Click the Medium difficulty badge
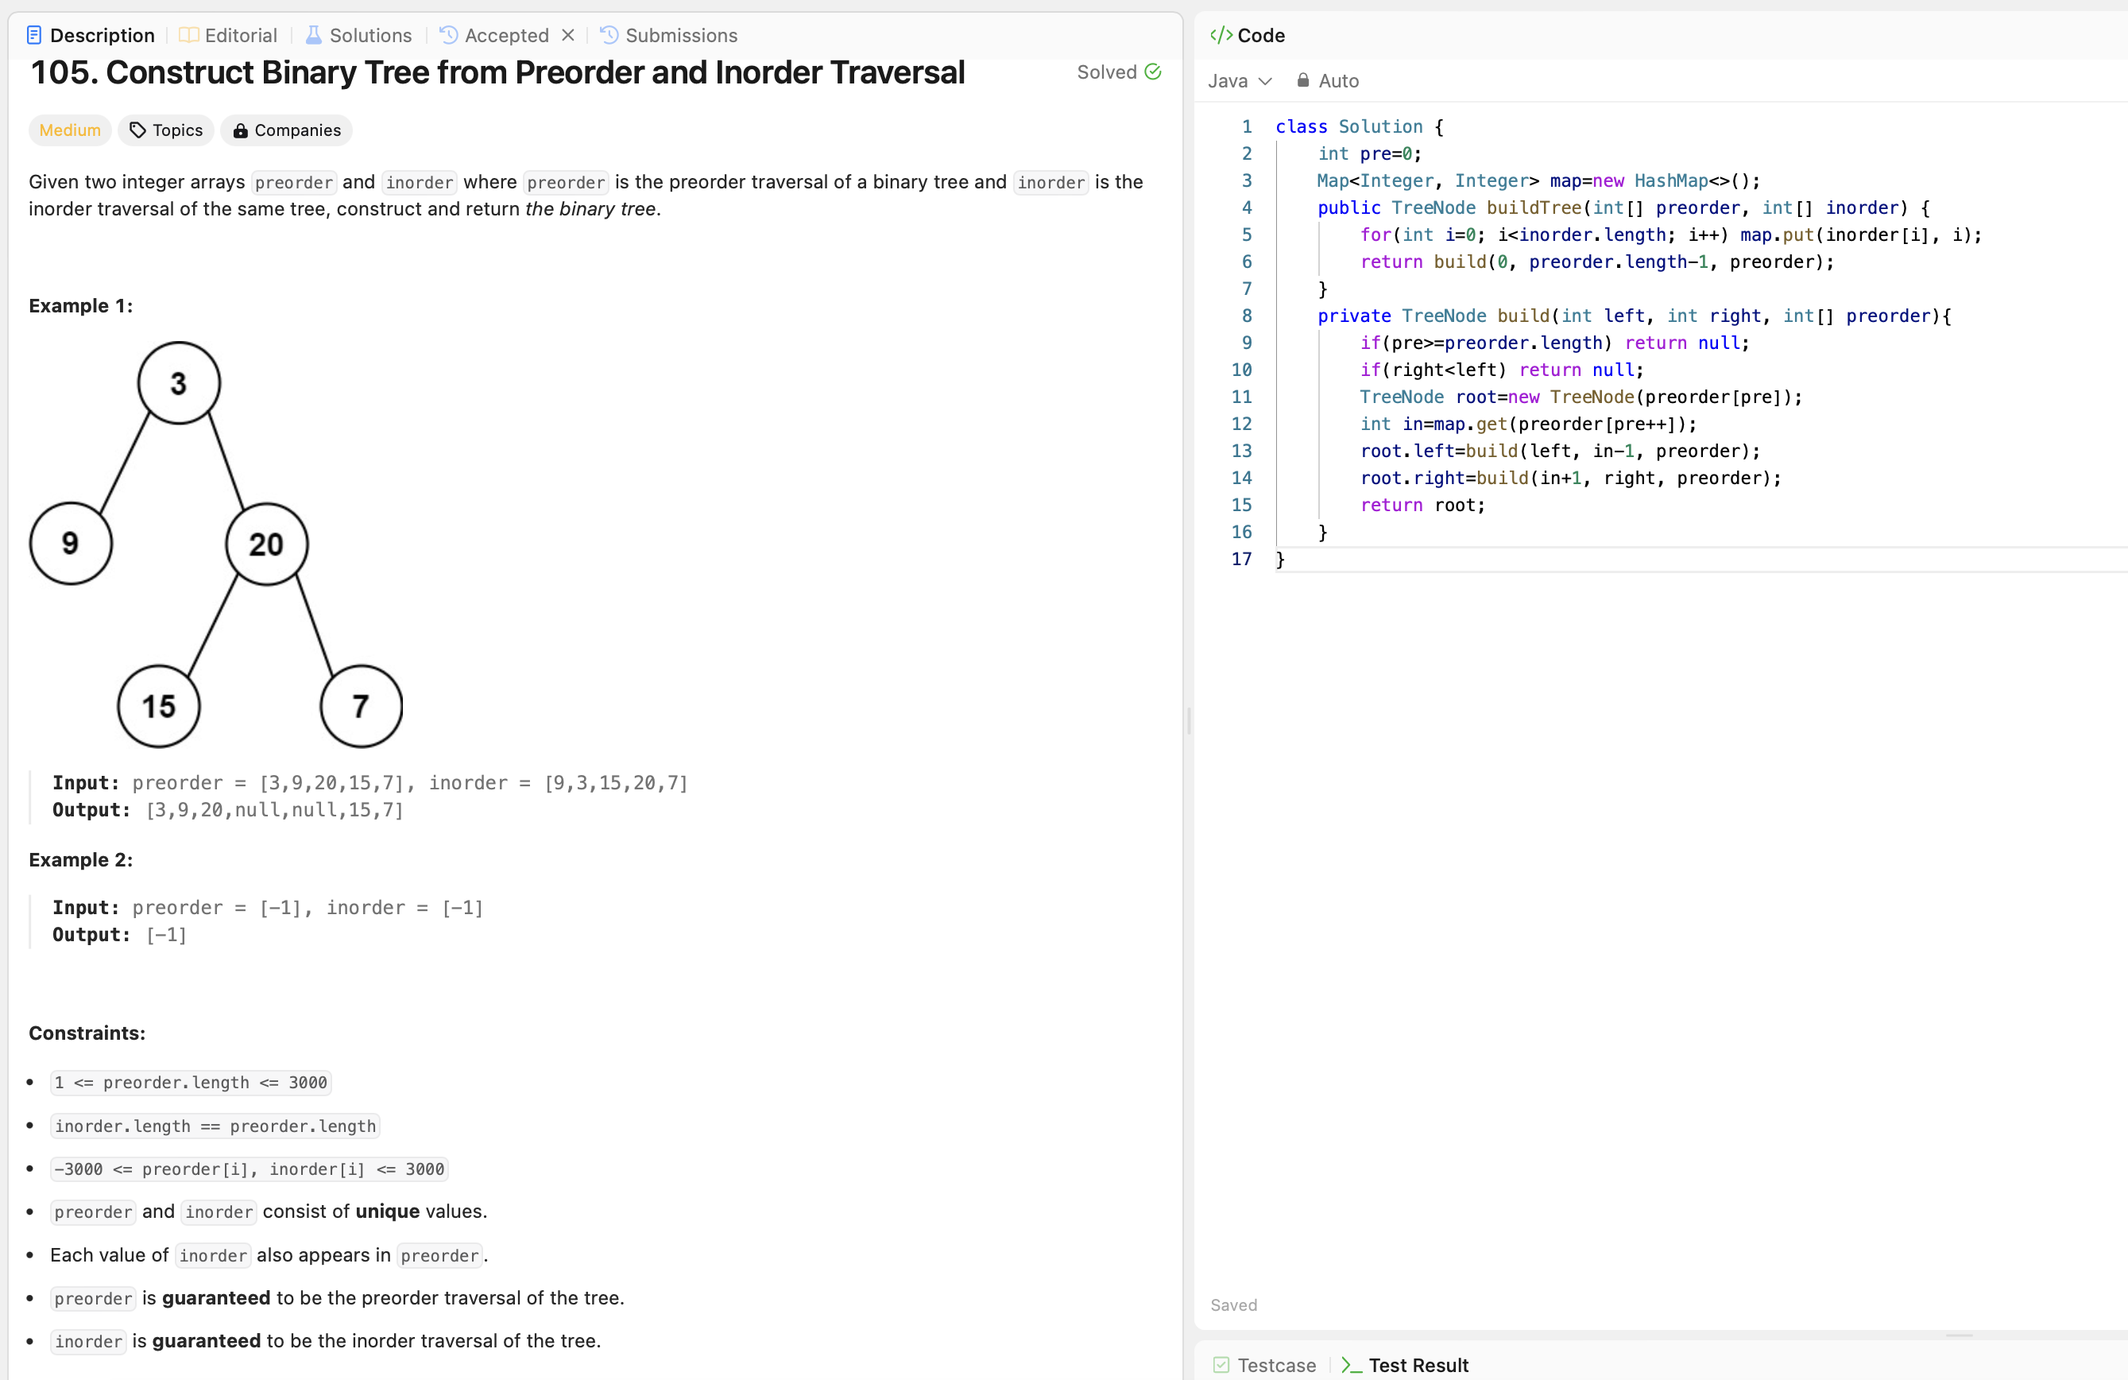Screen dimensions: 2128x1380 70,130
